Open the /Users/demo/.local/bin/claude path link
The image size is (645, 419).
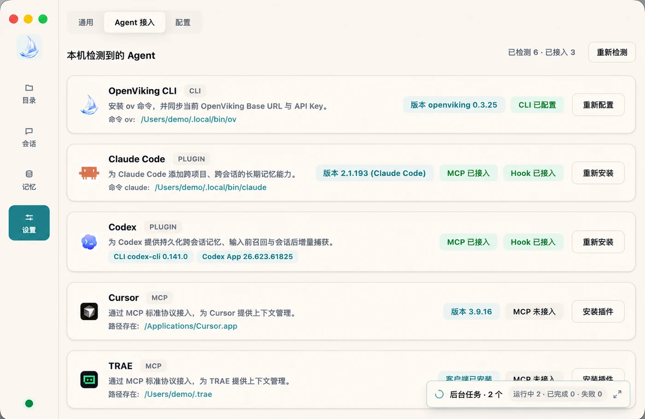coord(211,187)
